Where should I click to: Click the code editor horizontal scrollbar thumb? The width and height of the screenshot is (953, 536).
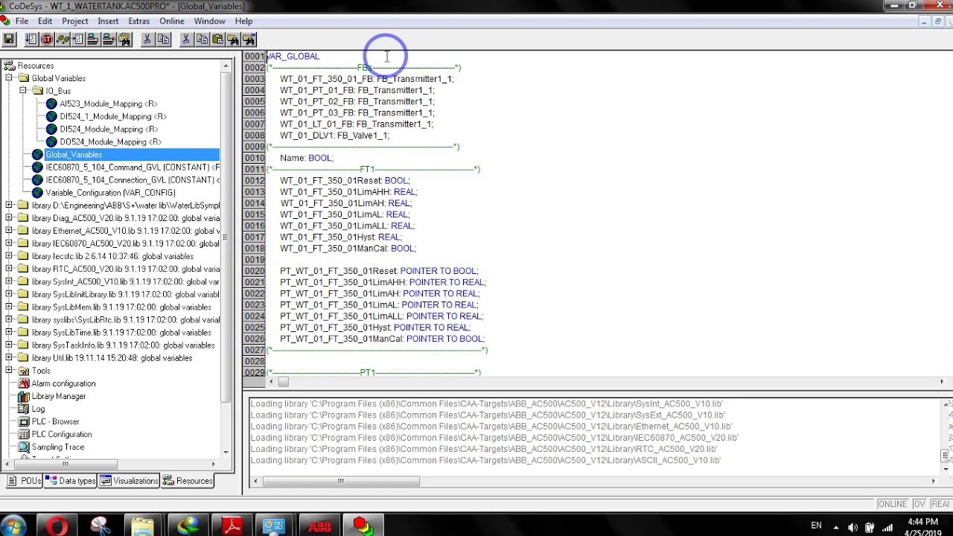[283, 382]
